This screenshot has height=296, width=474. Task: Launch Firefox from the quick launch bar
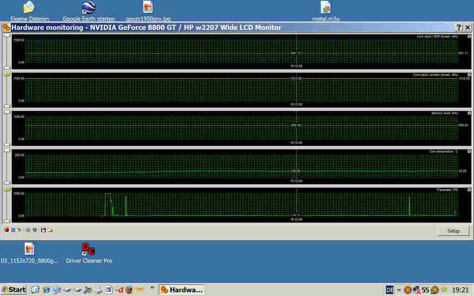click(x=129, y=290)
